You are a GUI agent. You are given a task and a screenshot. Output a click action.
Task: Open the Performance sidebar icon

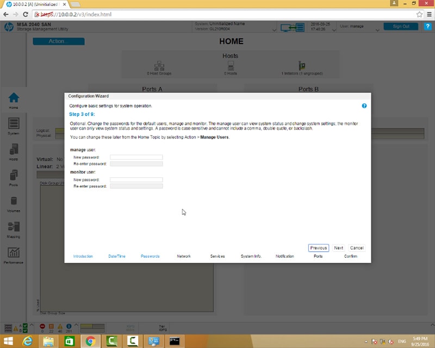click(14, 254)
